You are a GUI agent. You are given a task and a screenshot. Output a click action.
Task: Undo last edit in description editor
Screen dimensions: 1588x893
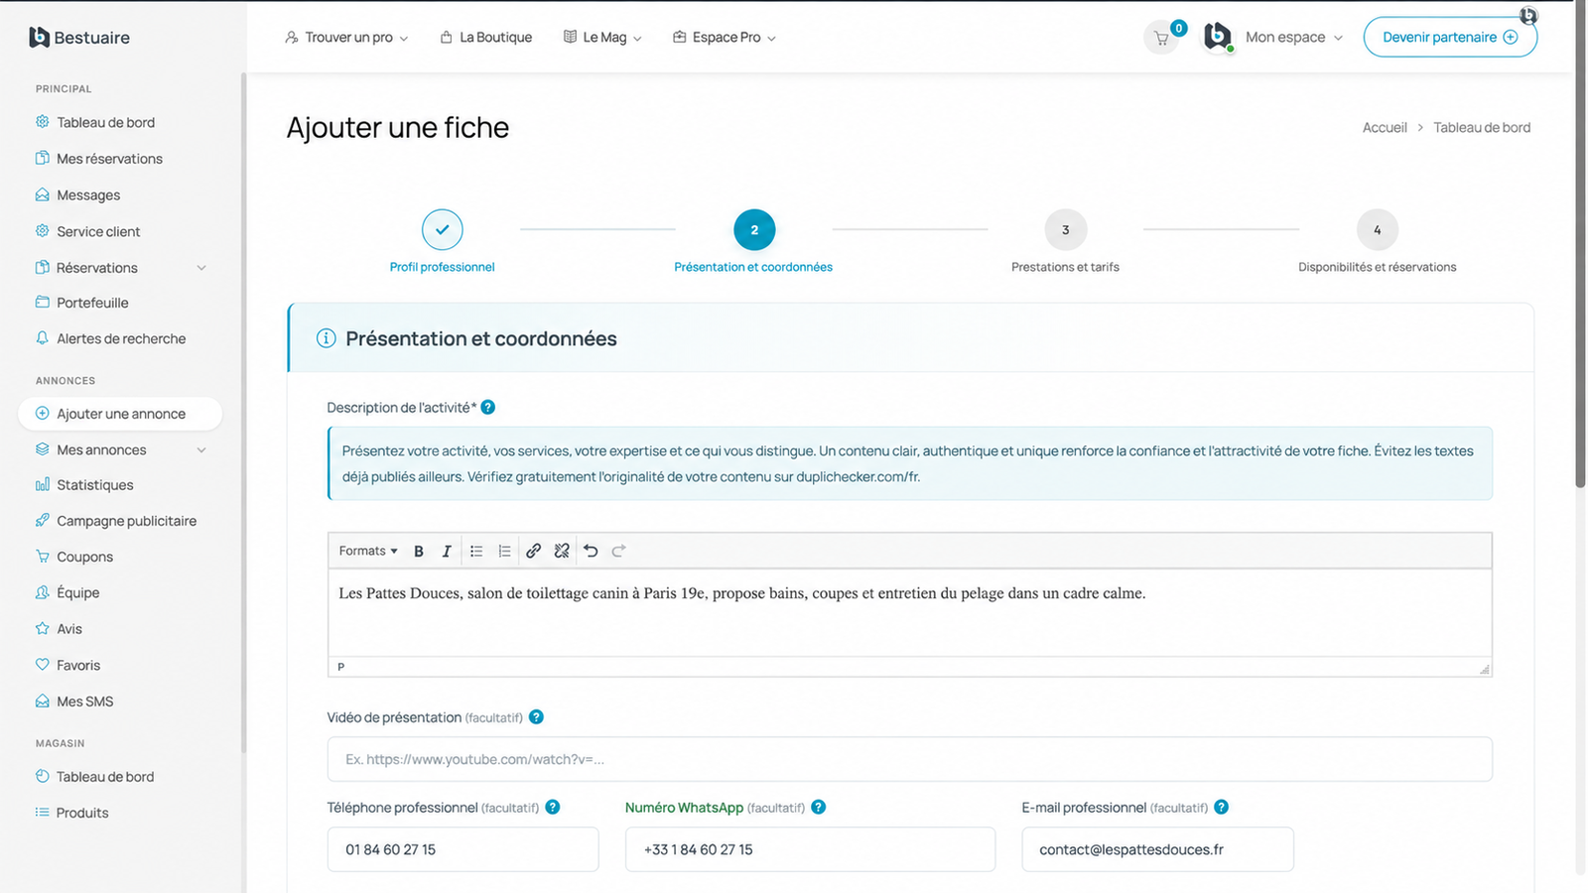click(591, 551)
